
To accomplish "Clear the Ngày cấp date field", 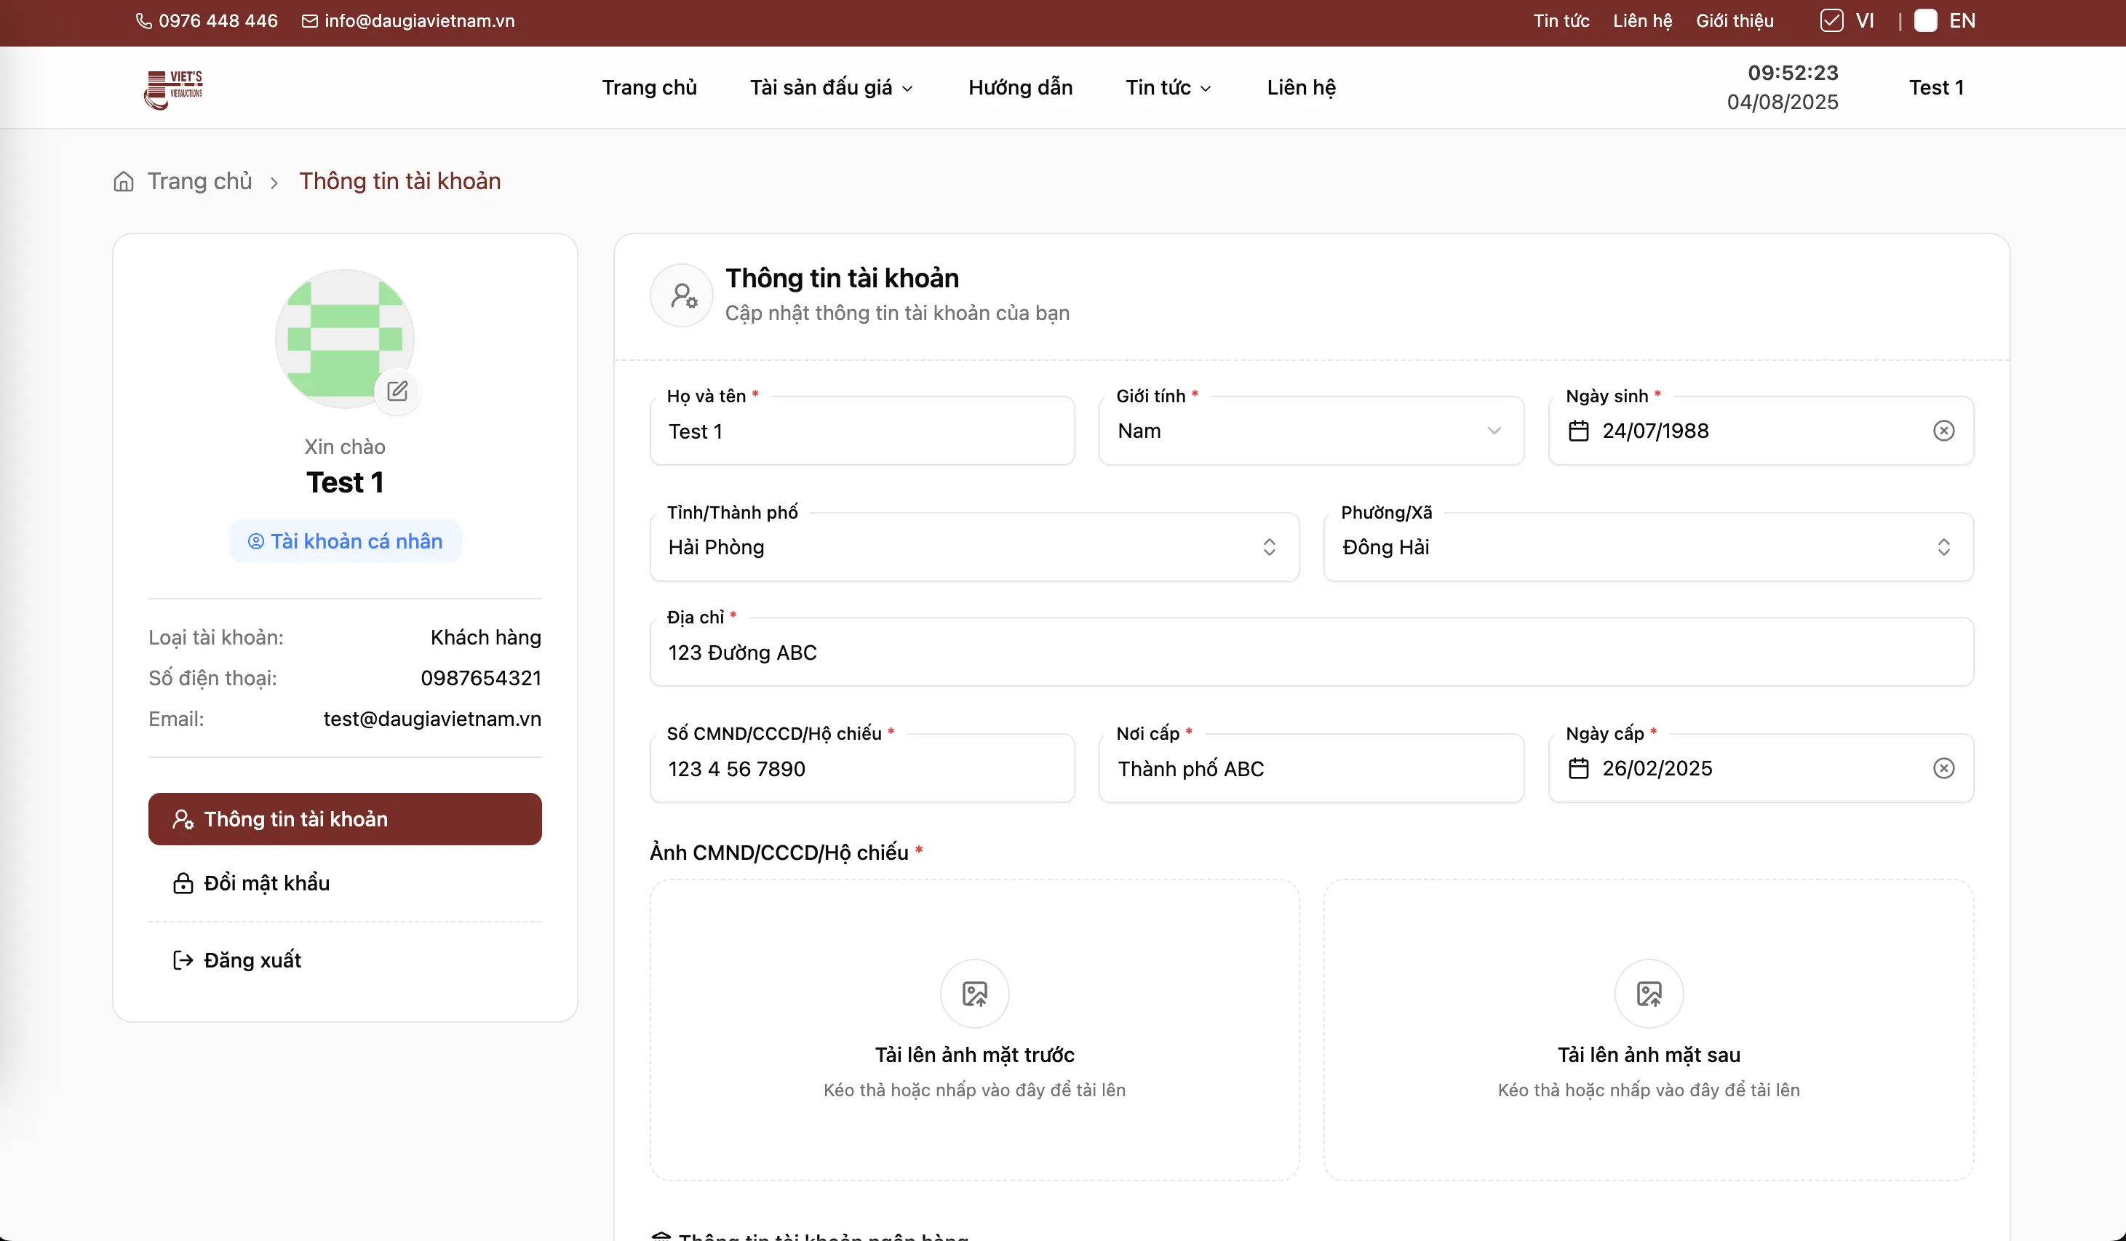I will (1943, 769).
